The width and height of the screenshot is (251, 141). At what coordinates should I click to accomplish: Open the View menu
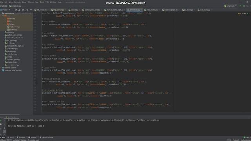pos(11,2)
